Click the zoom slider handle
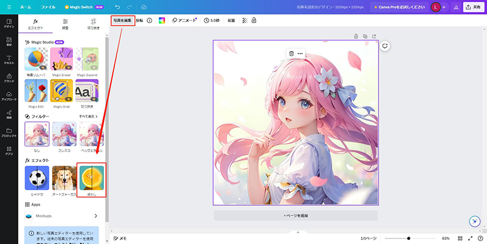This screenshot has height=244, width=487. click(x=408, y=239)
